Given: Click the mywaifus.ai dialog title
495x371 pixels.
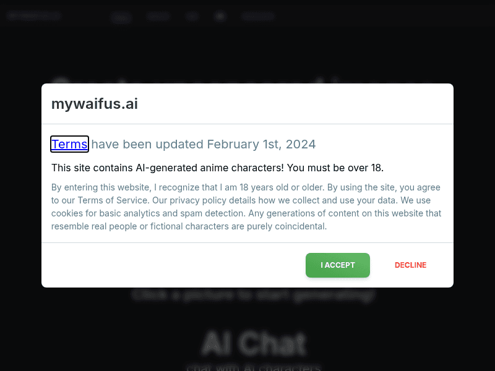Looking at the screenshot, I should click(x=95, y=104).
